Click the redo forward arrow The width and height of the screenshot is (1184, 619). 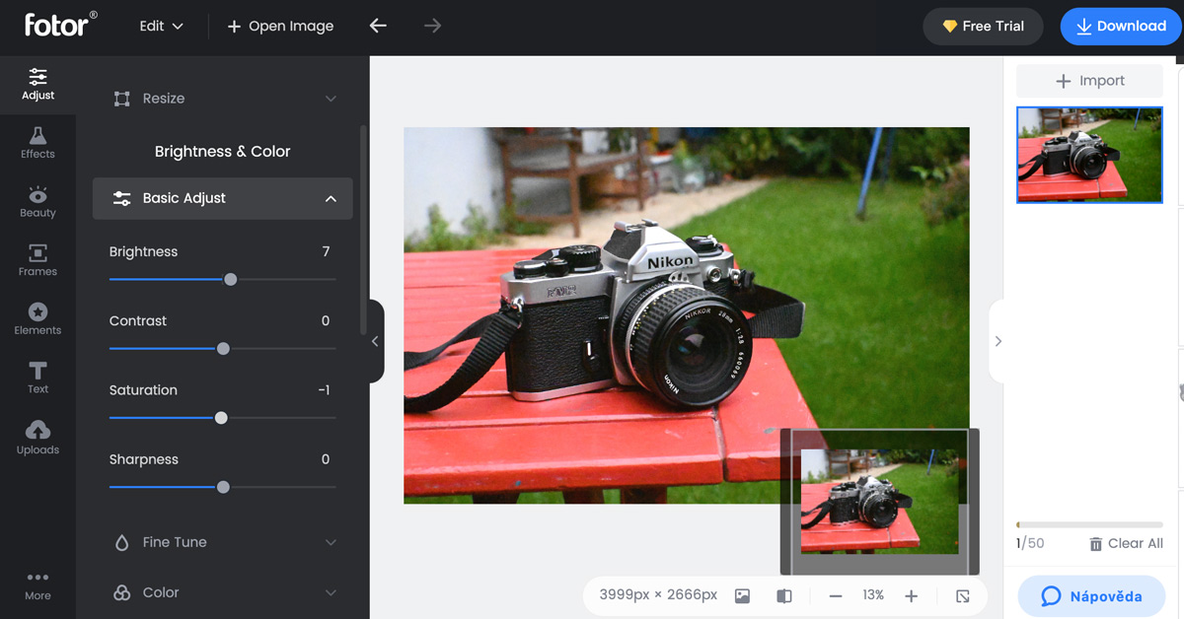[432, 26]
